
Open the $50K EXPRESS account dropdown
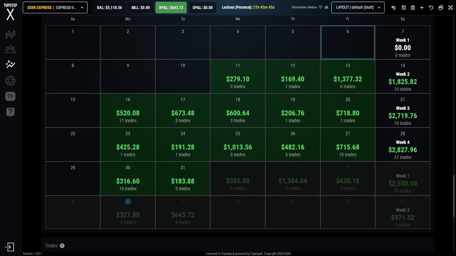point(55,8)
